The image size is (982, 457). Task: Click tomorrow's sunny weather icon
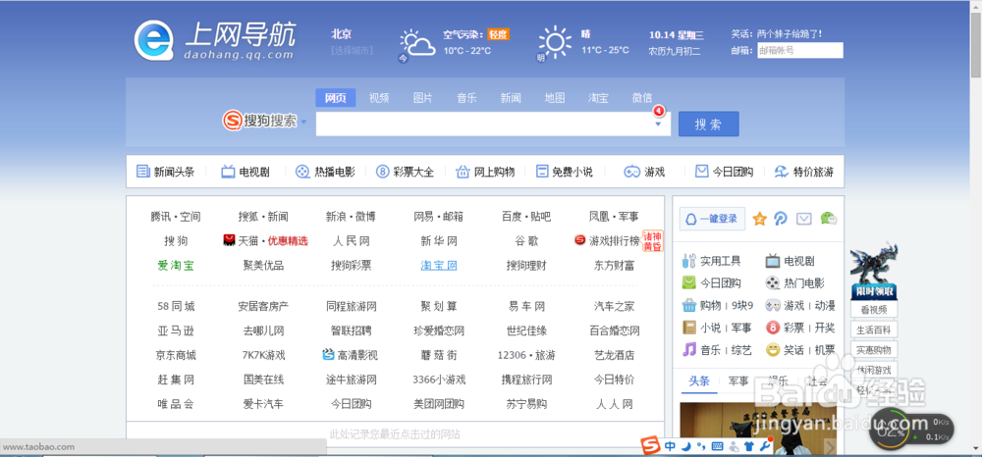[555, 42]
